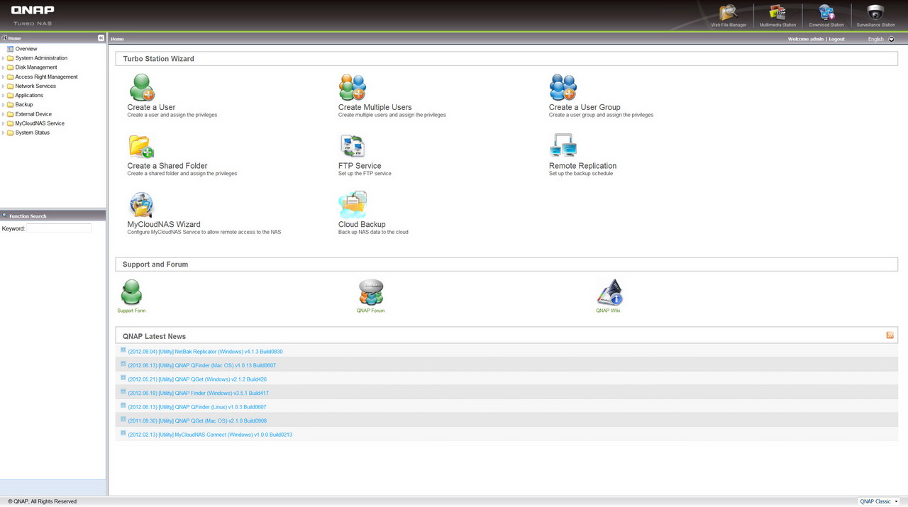Click the Create a Shared Folder icon
Viewport: 908px width, 507px height.
click(x=141, y=146)
